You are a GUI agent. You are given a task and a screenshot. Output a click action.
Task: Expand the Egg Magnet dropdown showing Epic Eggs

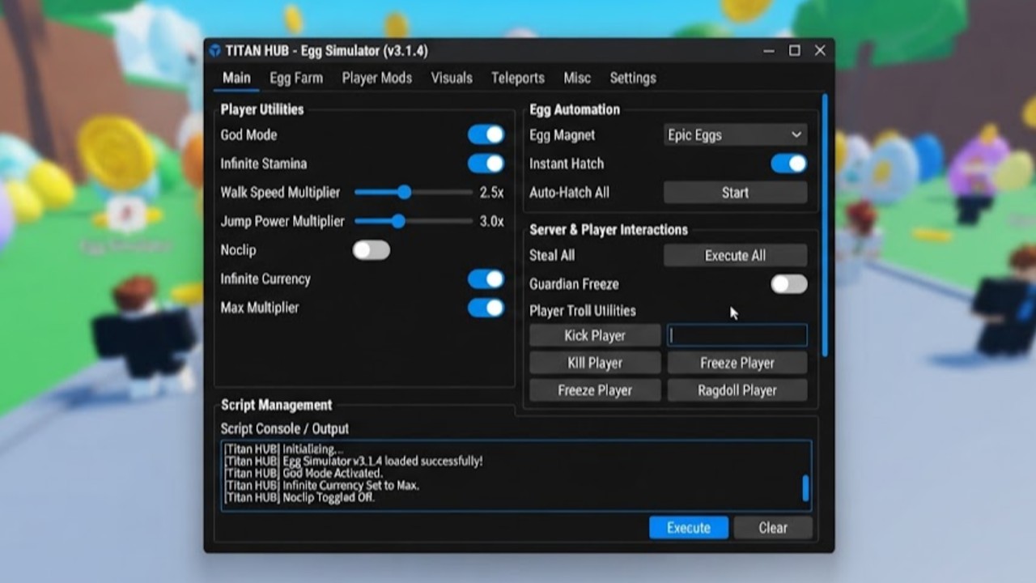click(x=735, y=135)
